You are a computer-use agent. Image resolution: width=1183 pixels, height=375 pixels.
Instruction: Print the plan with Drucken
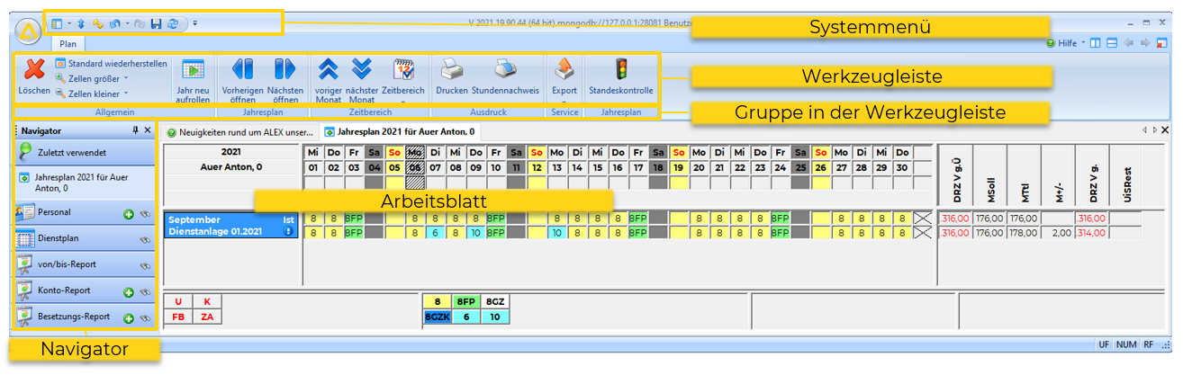pos(452,70)
